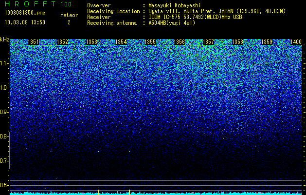Click the 1352 time marker
The width and height of the screenshot is (306, 195).
(x=62, y=42)
